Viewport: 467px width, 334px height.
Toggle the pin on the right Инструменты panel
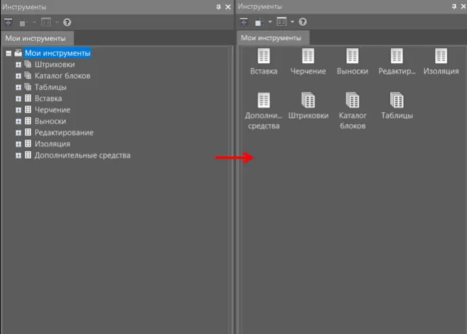[454, 6]
